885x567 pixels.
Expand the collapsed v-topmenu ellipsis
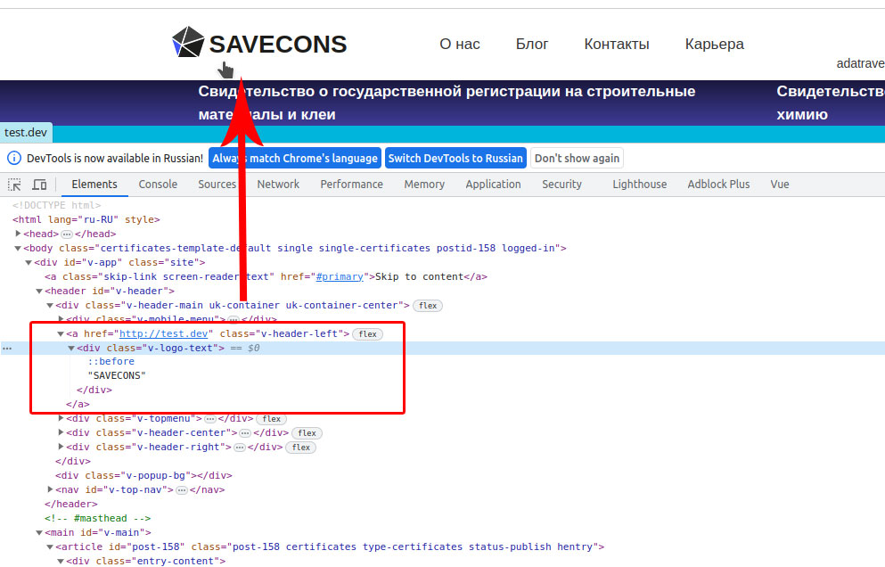(x=209, y=419)
